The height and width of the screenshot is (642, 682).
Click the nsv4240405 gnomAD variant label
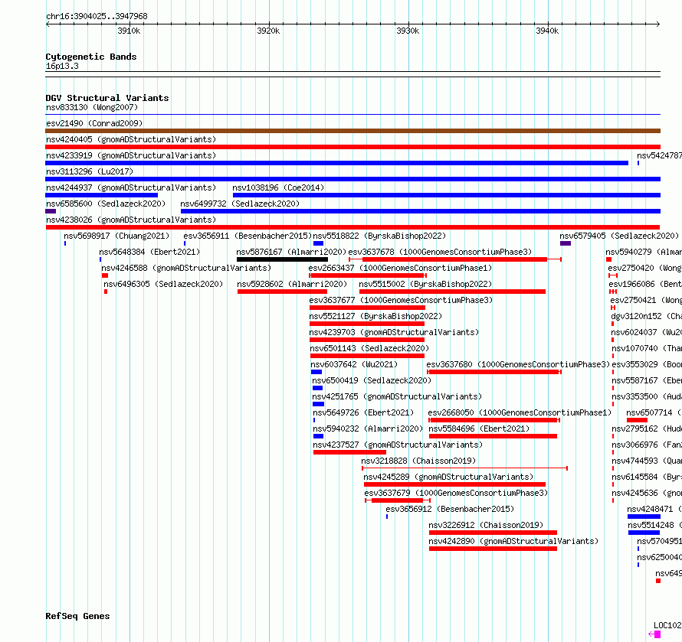click(131, 139)
